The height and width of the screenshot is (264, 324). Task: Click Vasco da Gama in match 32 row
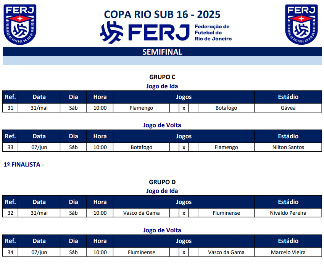(x=141, y=213)
